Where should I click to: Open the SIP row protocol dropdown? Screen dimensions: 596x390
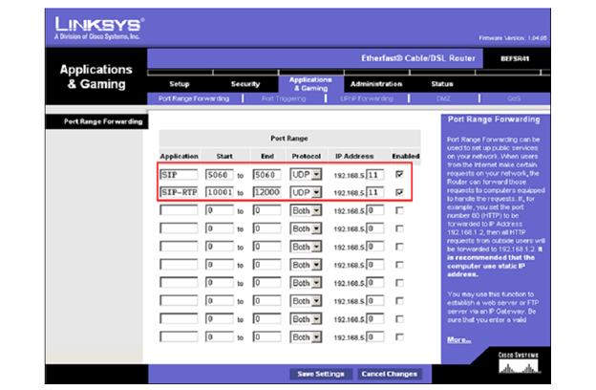pyautogui.click(x=306, y=175)
